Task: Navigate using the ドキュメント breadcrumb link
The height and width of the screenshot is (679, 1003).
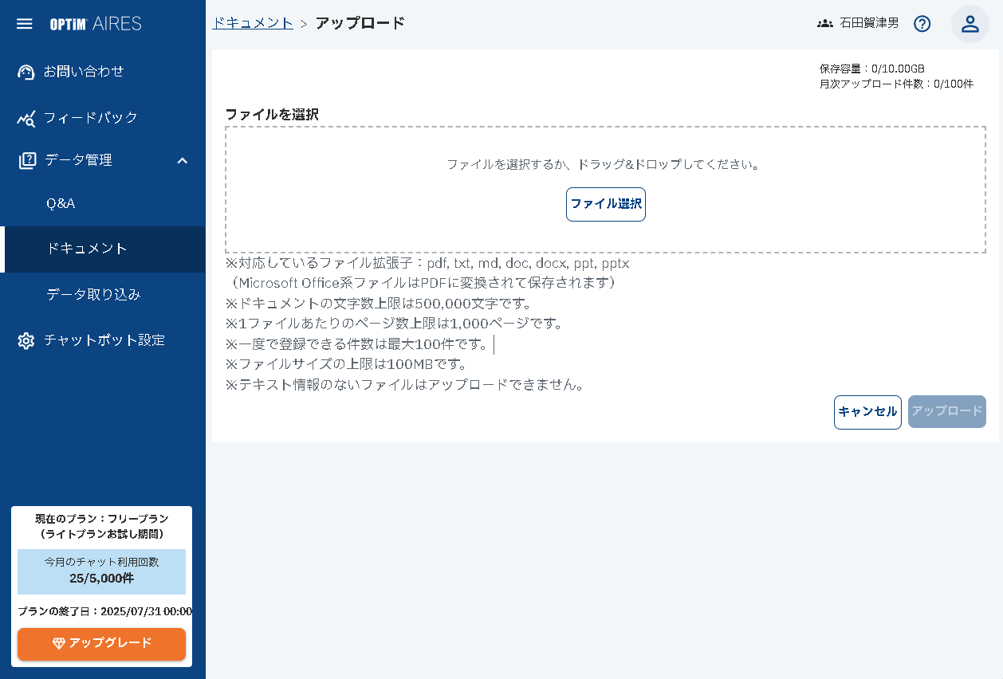Action: (252, 23)
